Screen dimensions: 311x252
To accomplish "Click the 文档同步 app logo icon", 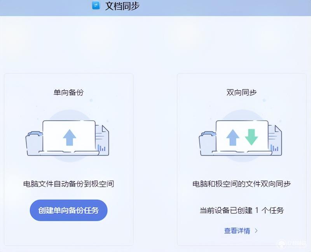I will click(x=96, y=5).
